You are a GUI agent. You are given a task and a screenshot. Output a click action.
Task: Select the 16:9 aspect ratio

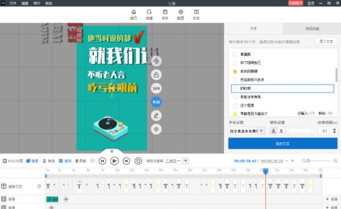(x=156, y=88)
